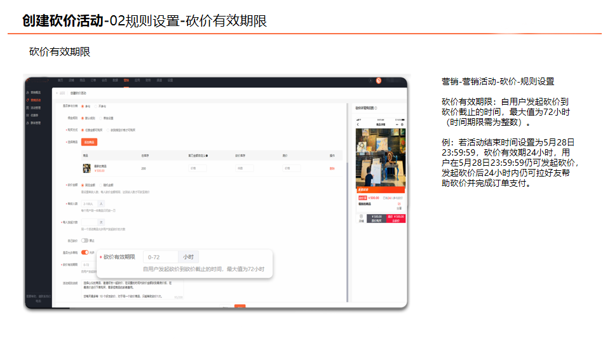Select the 不参与 radio option
The height and width of the screenshot is (343, 610).
point(96,107)
